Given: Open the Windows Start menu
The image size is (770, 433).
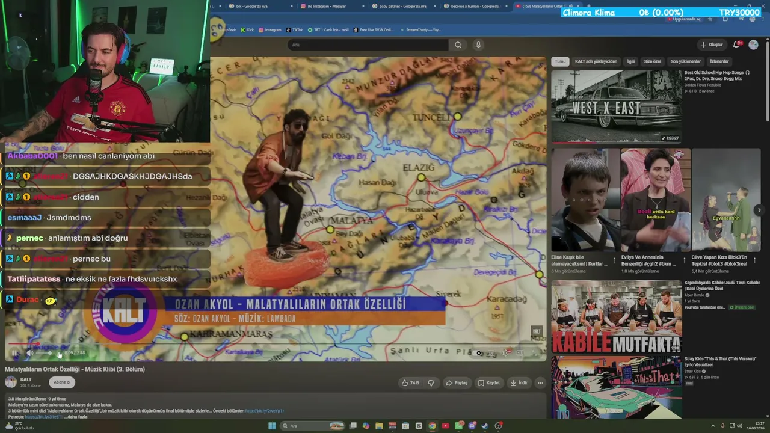Looking at the screenshot, I should 271,426.
